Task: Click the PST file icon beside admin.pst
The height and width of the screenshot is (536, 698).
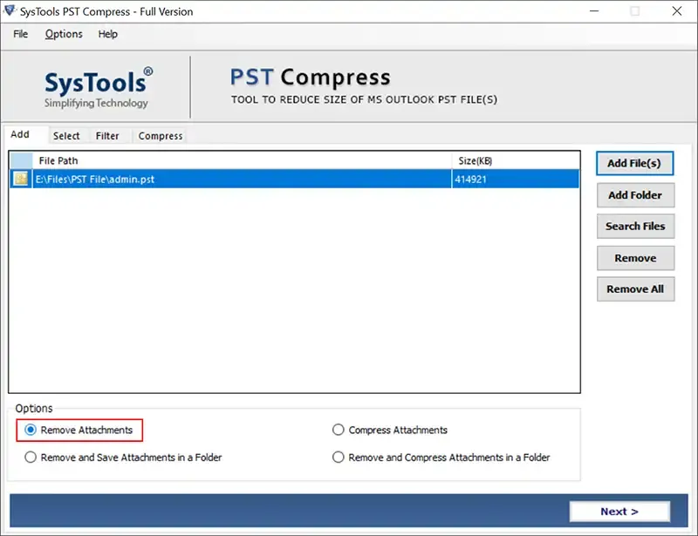Action: coord(21,179)
